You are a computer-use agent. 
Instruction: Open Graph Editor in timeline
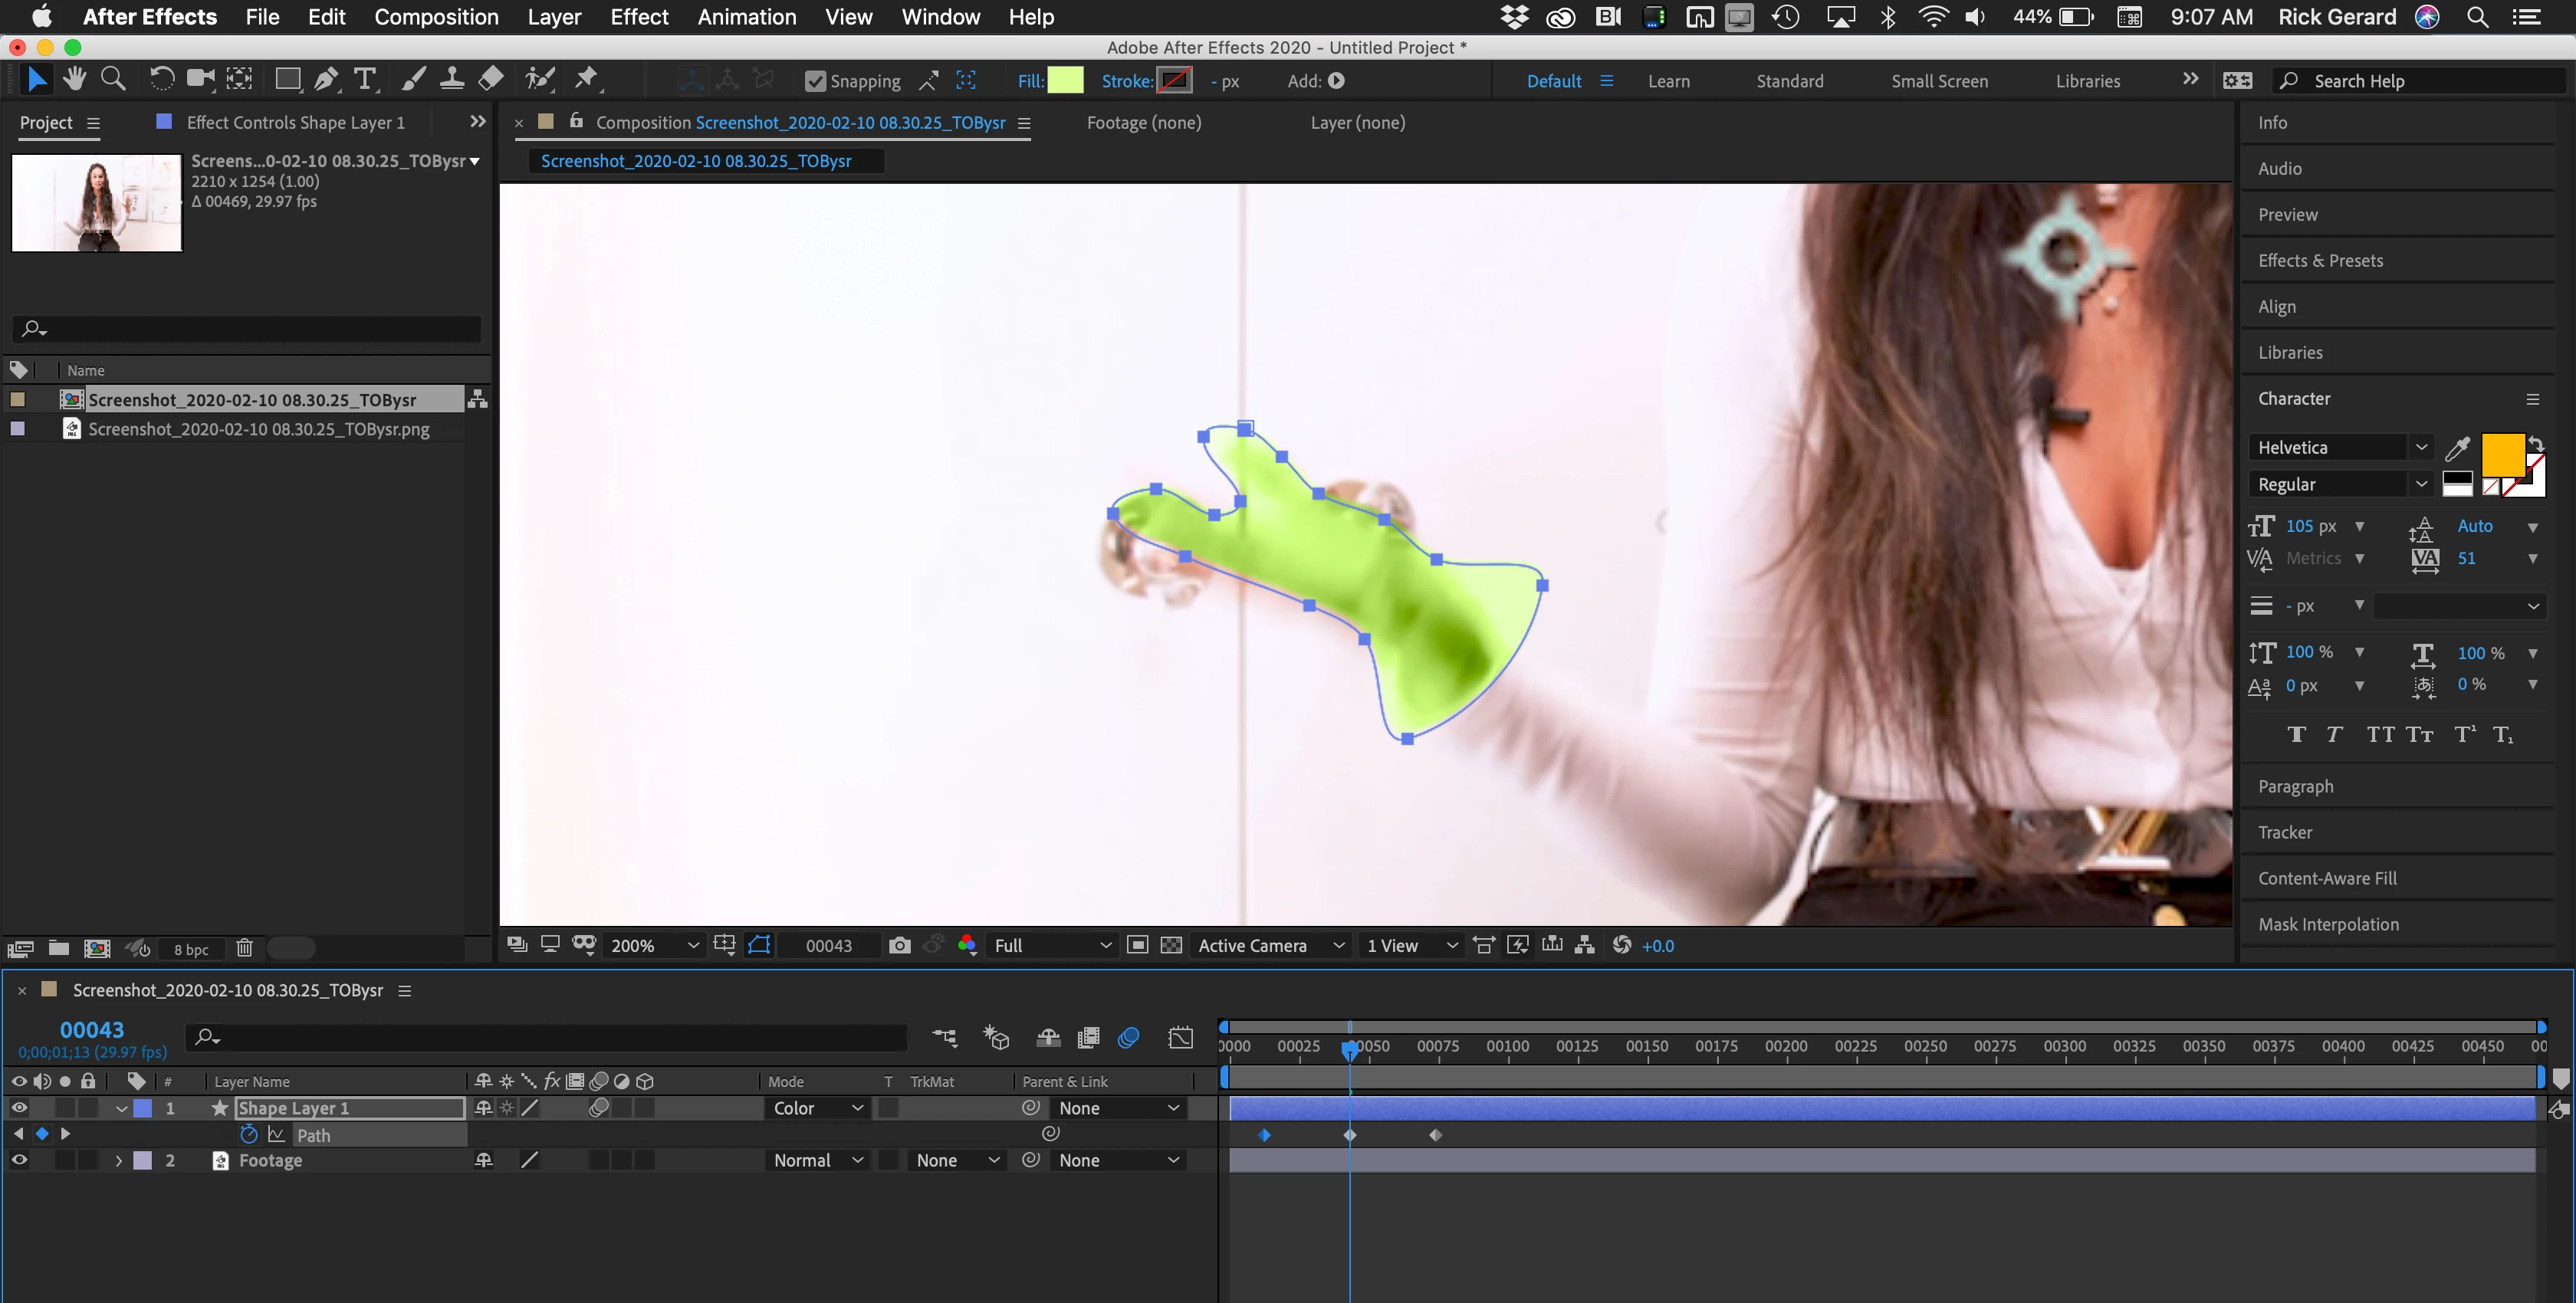point(1180,1038)
